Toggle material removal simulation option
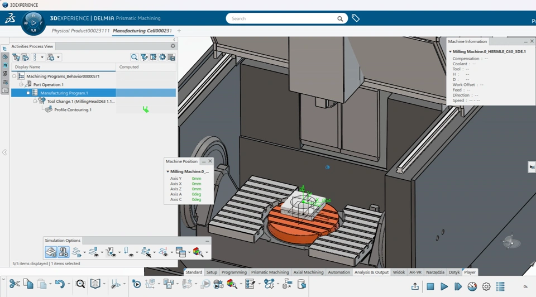The height and width of the screenshot is (297, 536). pos(51,252)
